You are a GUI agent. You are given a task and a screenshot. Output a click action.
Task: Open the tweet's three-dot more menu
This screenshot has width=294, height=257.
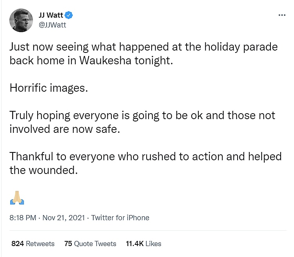(x=282, y=15)
